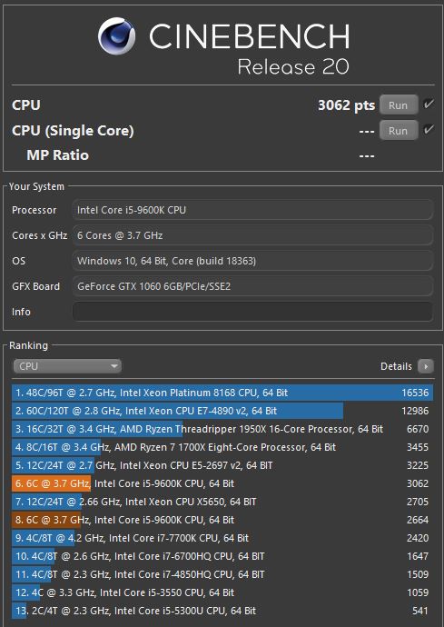This screenshot has height=627, width=444.
Task: Toggle the CPU test checkbox
Action: (429, 104)
